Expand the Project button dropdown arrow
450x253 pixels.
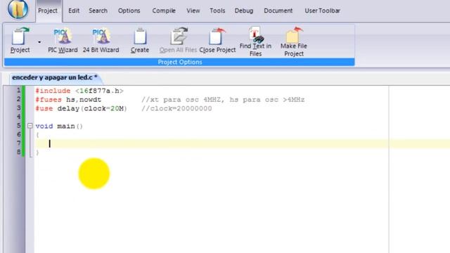tap(39, 42)
